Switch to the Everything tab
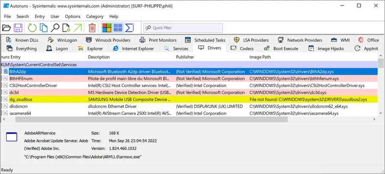Viewport: 385px width, 174px height. tap(22, 49)
